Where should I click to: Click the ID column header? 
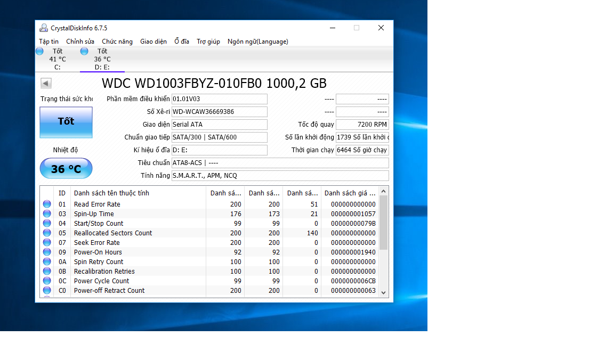[62, 193]
